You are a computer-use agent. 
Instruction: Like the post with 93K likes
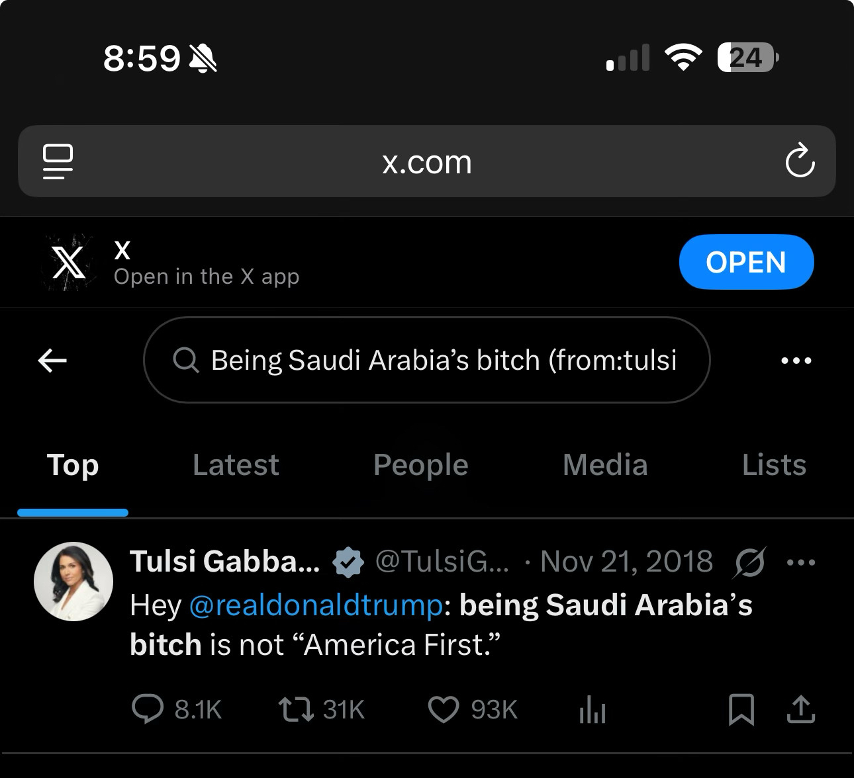point(443,709)
